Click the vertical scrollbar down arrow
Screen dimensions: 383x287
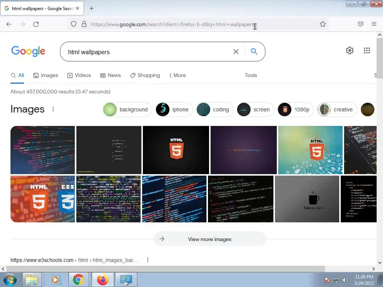click(380, 263)
